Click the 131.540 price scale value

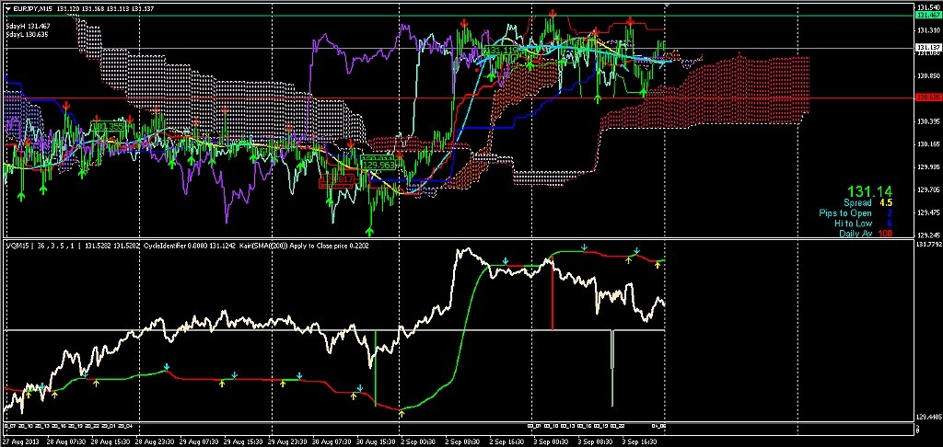coord(929,7)
